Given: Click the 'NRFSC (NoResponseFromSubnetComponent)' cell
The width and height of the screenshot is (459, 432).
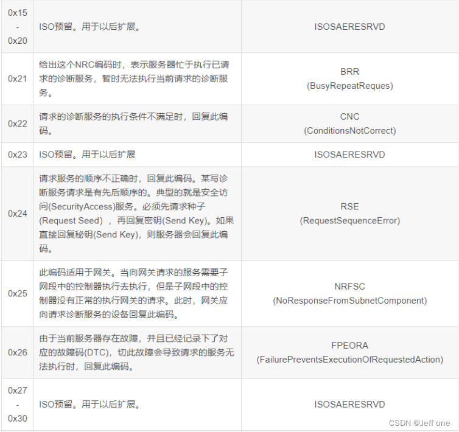Looking at the screenshot, I should [350, 293].
